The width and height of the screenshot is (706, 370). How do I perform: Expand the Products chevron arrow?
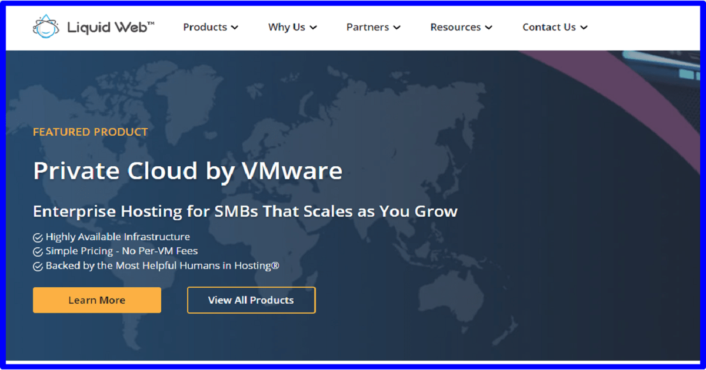[235, 28]
